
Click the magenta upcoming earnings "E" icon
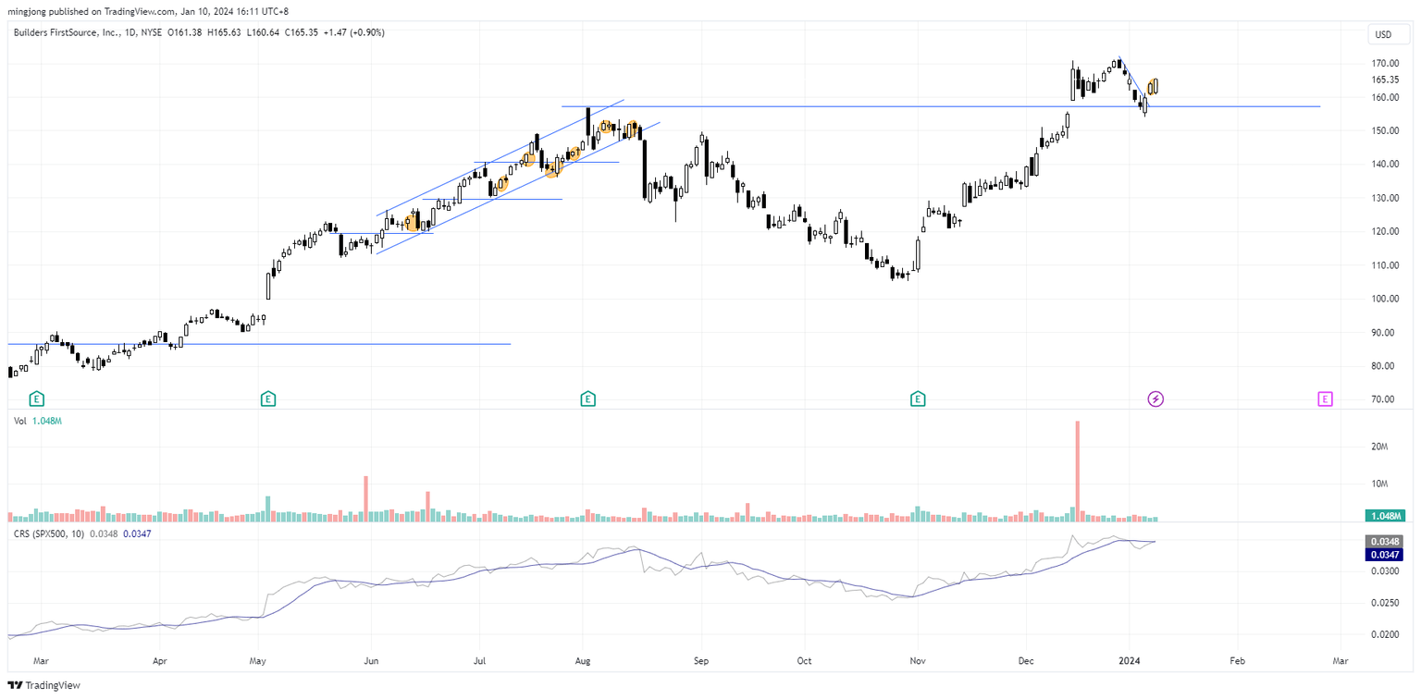coord(1323,399)
